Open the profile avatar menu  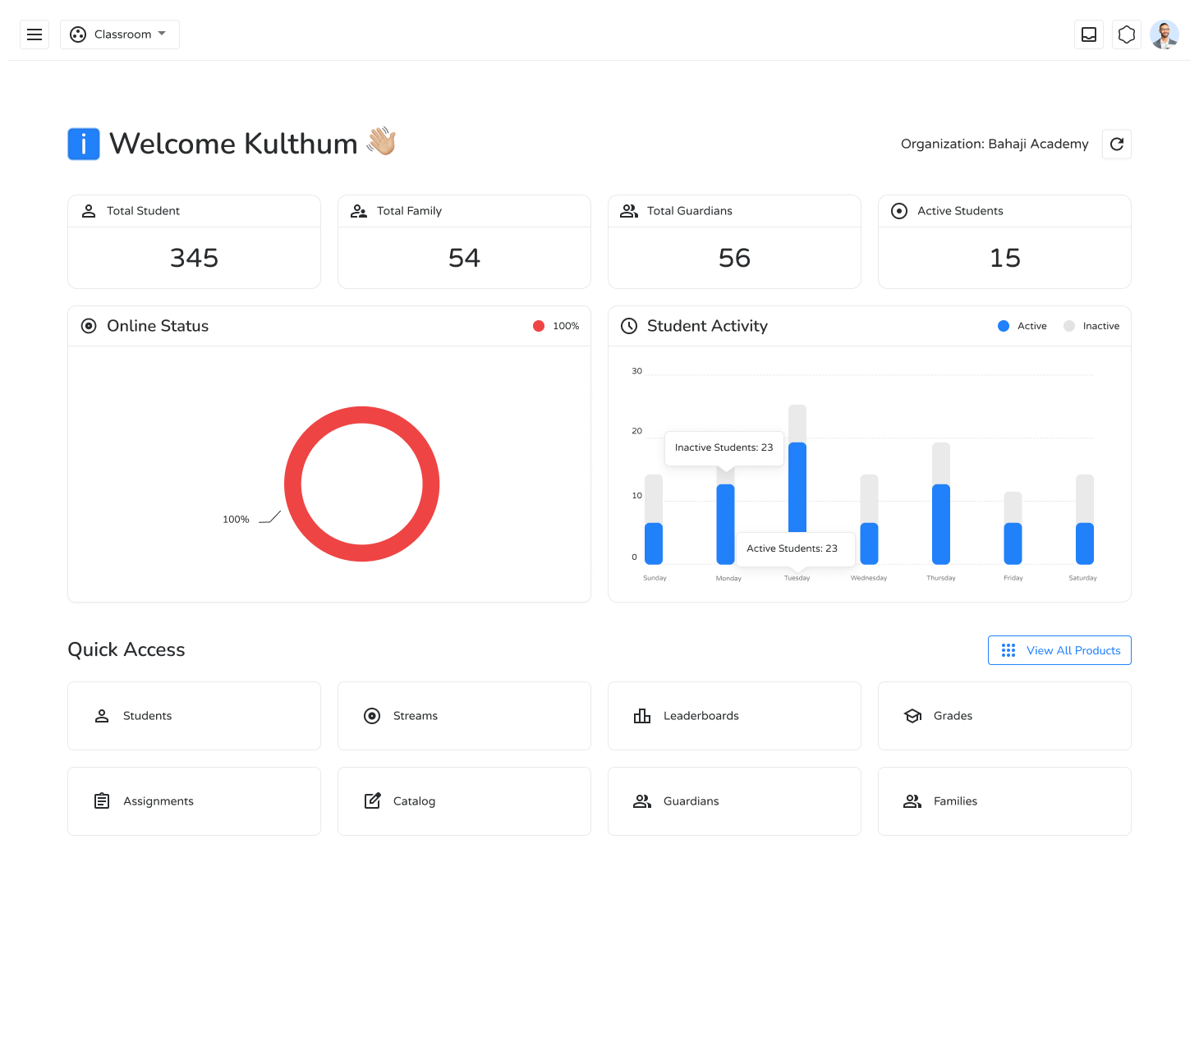click(x=1165, y=34)
